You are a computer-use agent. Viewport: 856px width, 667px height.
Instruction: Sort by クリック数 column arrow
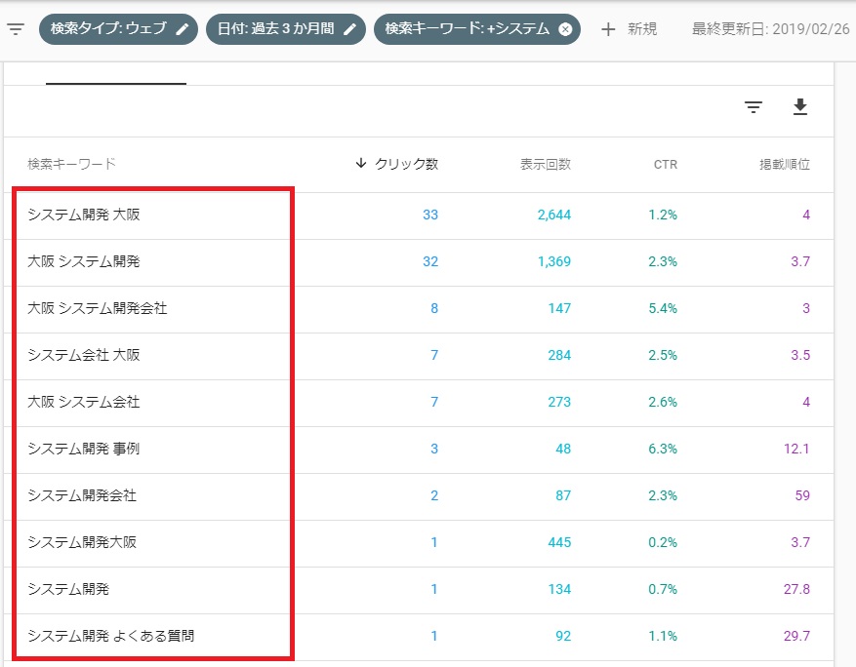coord(361,164)
